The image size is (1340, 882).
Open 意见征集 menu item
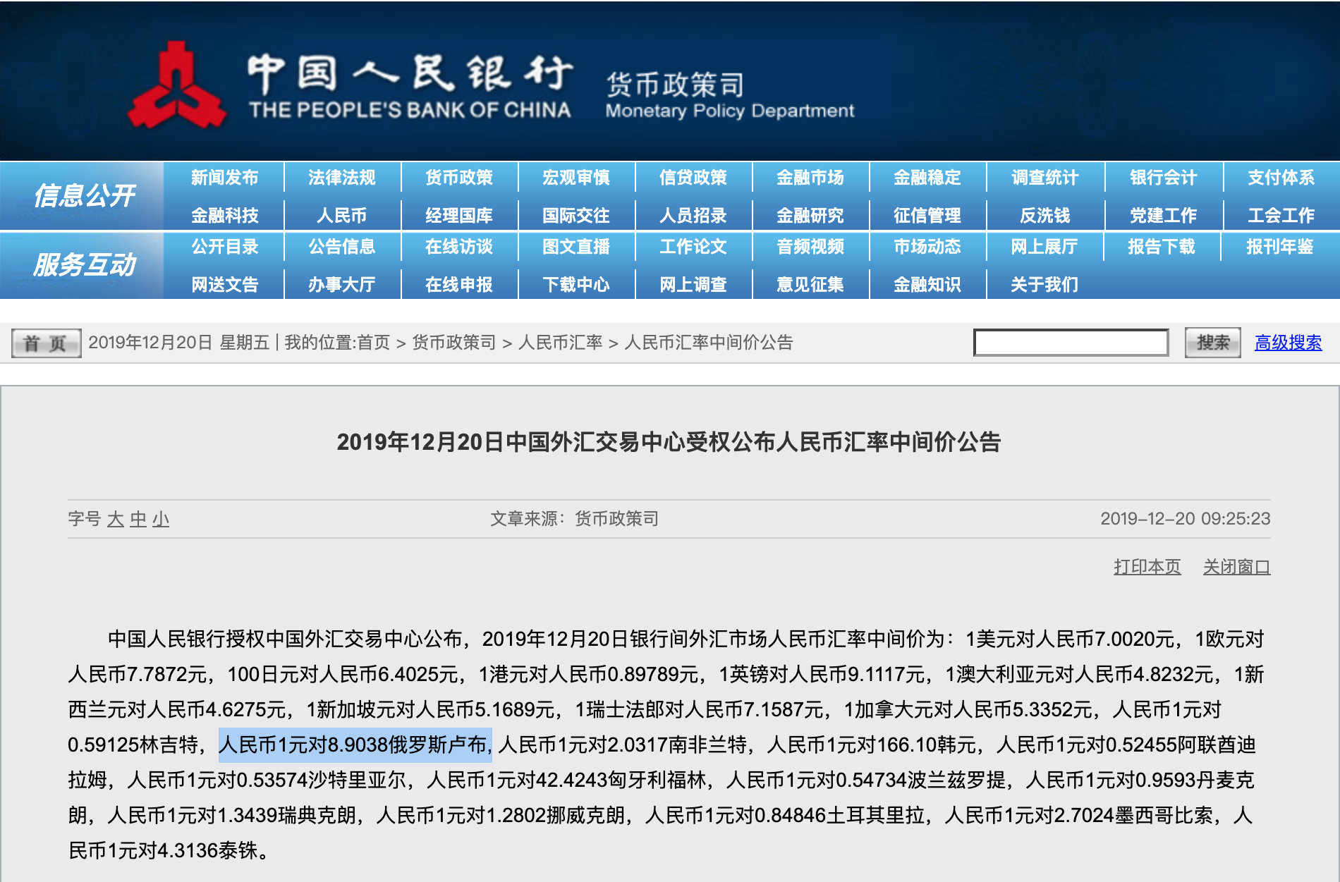[810, 284]
